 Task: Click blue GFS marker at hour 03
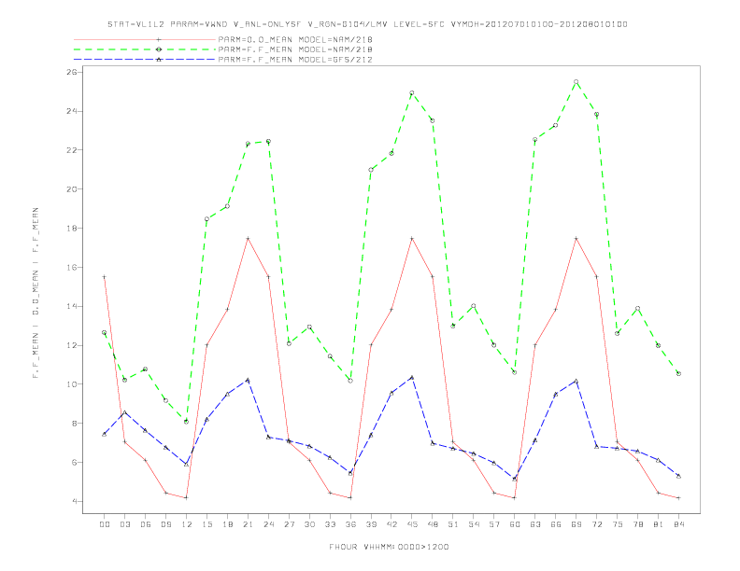(124, 412)
